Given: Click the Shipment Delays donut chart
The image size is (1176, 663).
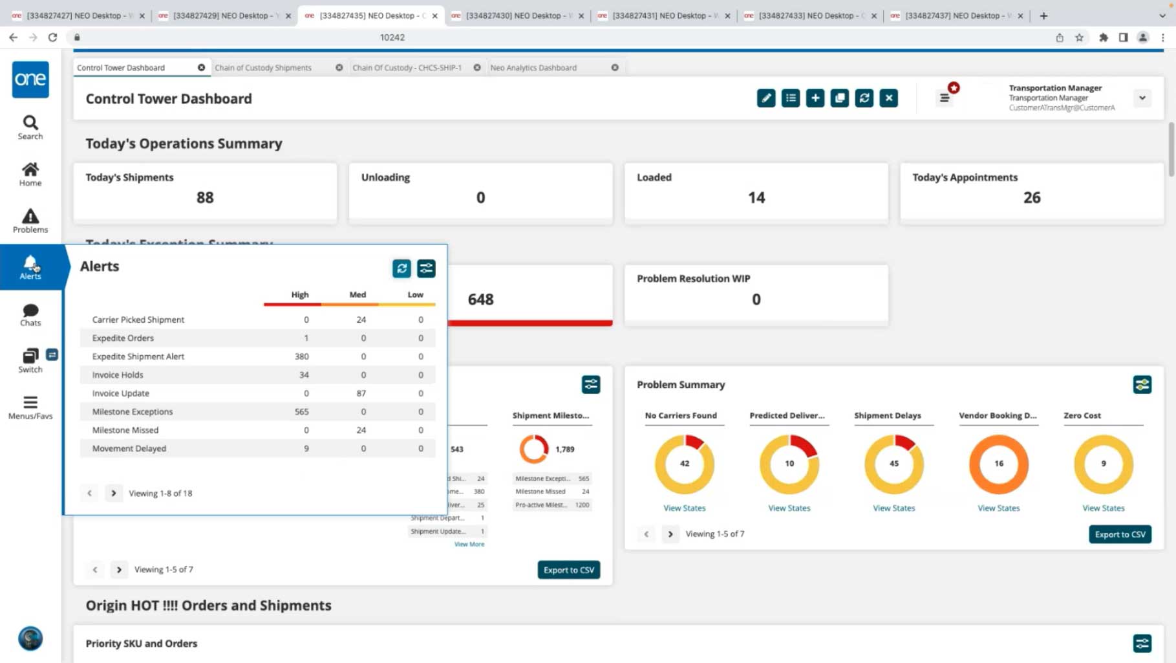Looking at the screenshot, I should click(893, 464).
